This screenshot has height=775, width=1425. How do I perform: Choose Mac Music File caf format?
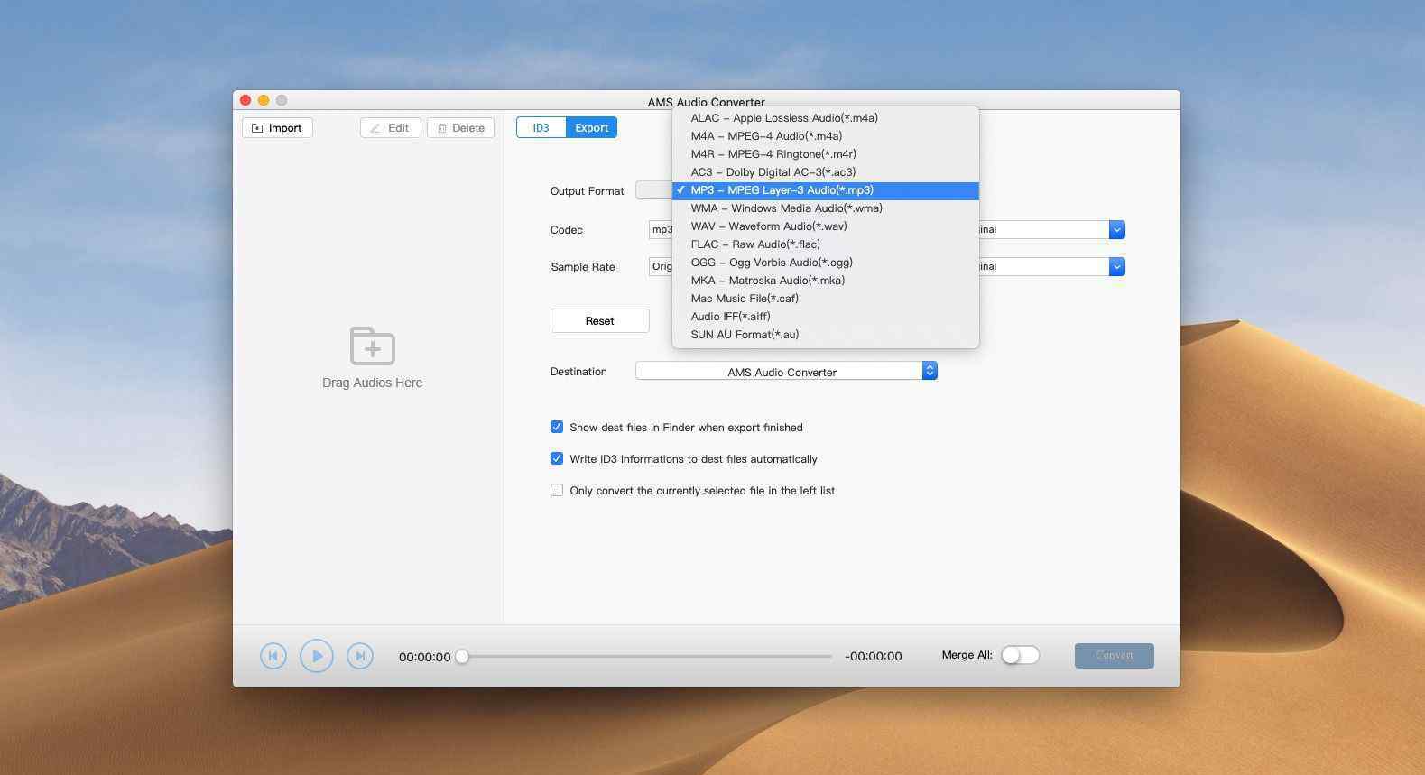click(826, 299)
